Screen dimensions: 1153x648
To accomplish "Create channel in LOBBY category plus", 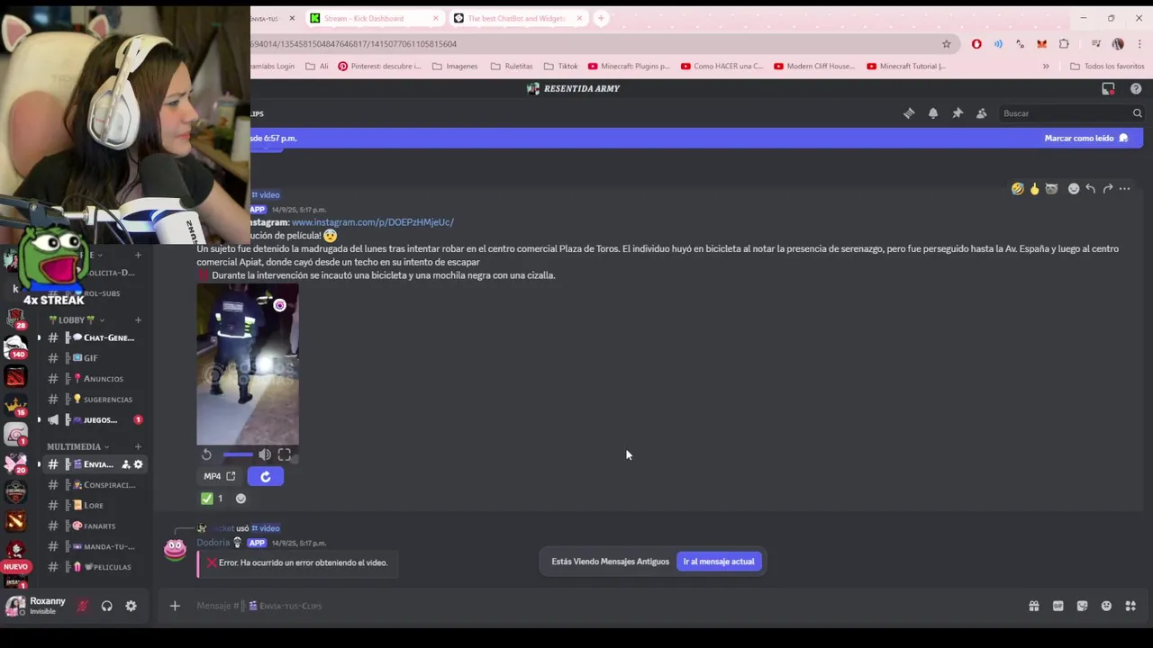I will tap(138, 319).
